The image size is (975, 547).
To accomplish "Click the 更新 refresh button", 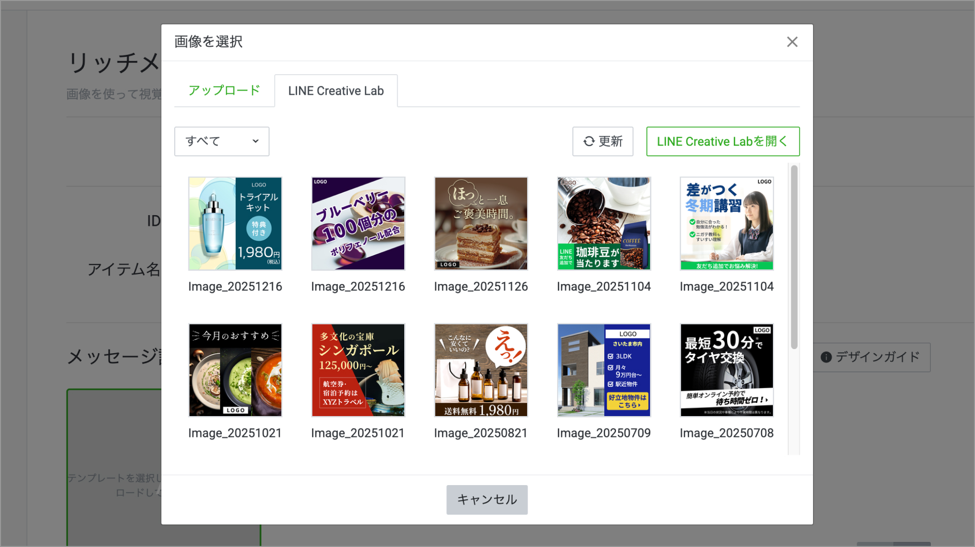I will coord(602,141).
